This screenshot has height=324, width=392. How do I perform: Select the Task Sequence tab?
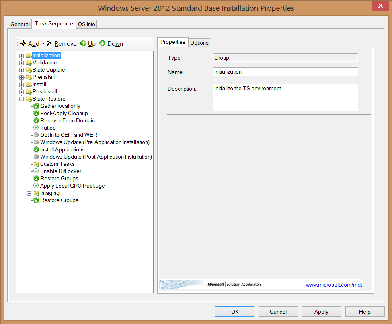(x=54, y=23)
